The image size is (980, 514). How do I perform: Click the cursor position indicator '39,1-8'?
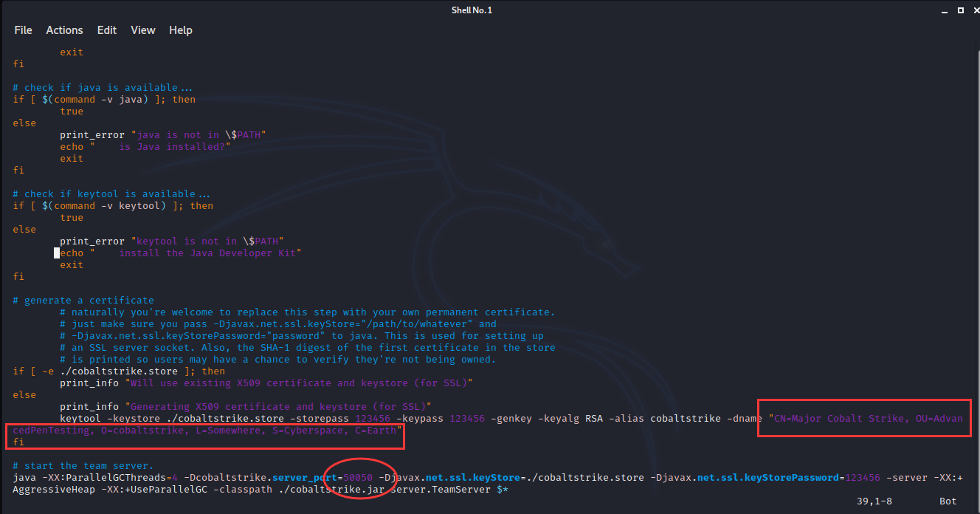pyautogui.click(x=874, y=501)
